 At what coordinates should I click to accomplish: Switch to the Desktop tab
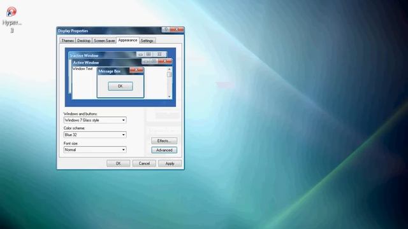[84, 41]
